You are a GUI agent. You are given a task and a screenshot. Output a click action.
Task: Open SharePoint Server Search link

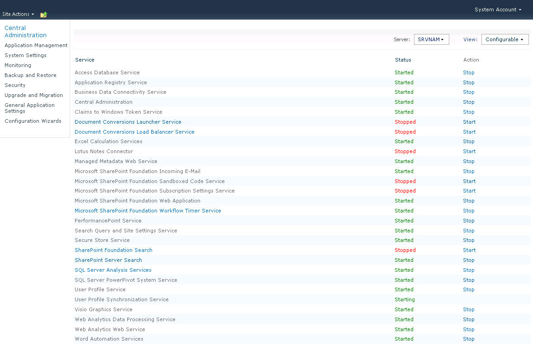click(x=108, y=260)
